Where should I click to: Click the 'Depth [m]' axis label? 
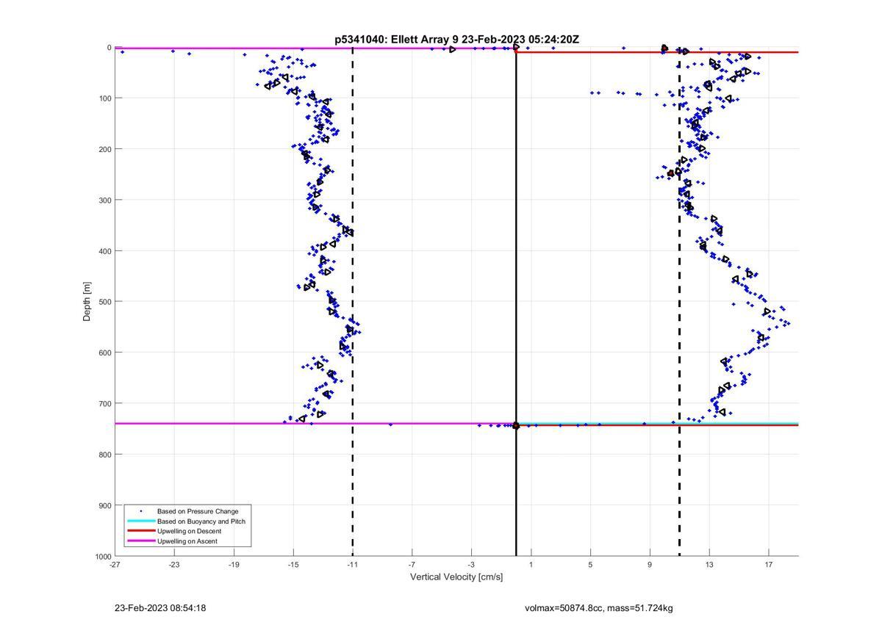tap(87, 302)
